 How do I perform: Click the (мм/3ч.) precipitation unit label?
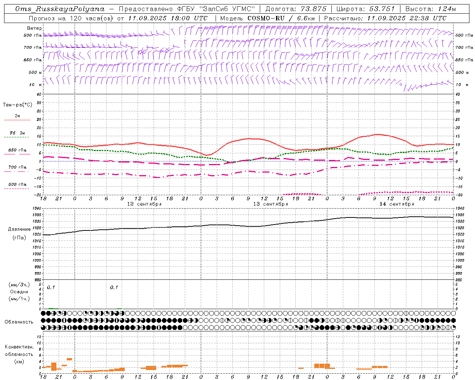[x=19, y=285]
